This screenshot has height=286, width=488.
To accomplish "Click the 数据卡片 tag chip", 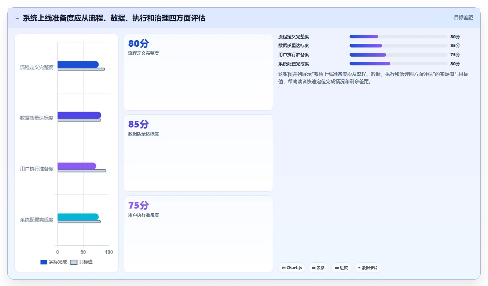I will coord(367,268).
